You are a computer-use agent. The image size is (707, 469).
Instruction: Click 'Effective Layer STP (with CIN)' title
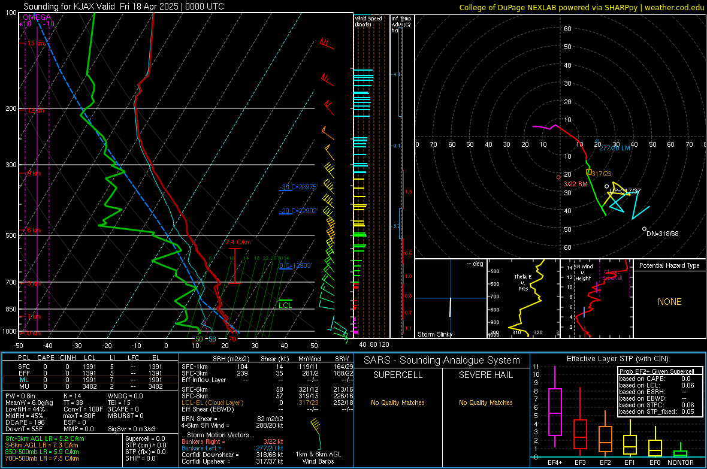click(617, 359)
